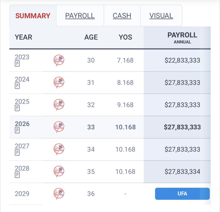Click the blue UFA button
The image size is (220, 212).
[x=182, y=194]
